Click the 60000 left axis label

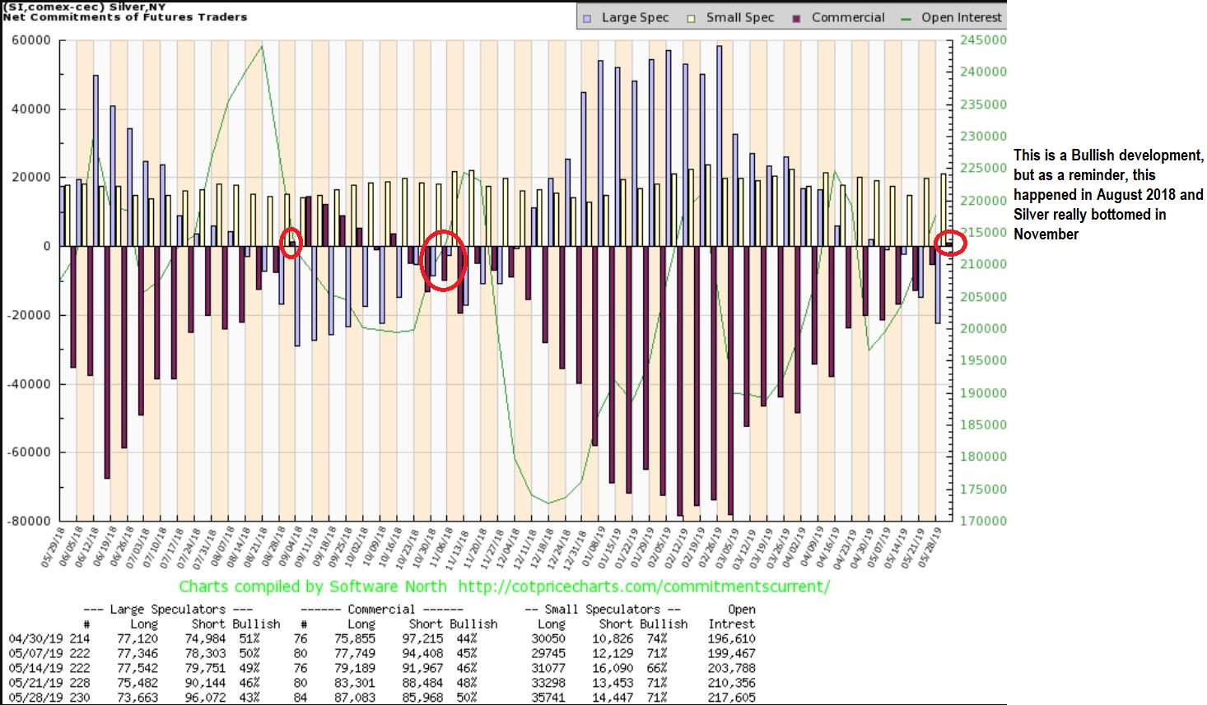tap(33, 40)
